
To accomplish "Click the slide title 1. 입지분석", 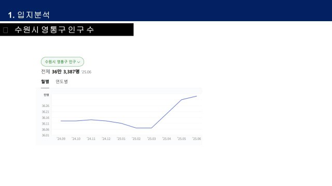I will (x=29, y=15).
